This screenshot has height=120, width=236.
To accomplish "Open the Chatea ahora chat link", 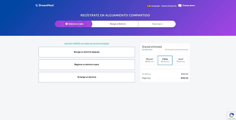I will coord(189,6).
